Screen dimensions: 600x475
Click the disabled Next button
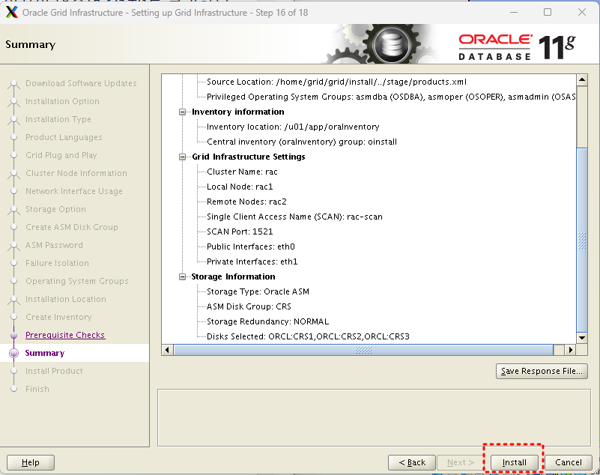coord(461,462)
